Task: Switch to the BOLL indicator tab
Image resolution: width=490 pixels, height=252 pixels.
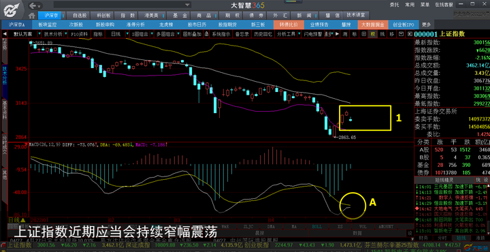Action: pos(317,226)
